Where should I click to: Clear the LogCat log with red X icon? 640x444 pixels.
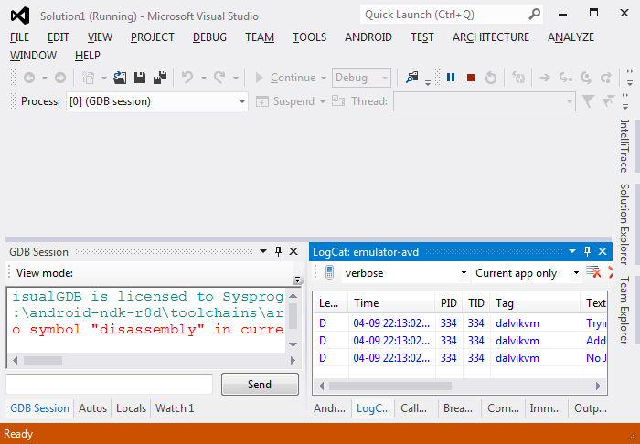[x=593, y=272]
